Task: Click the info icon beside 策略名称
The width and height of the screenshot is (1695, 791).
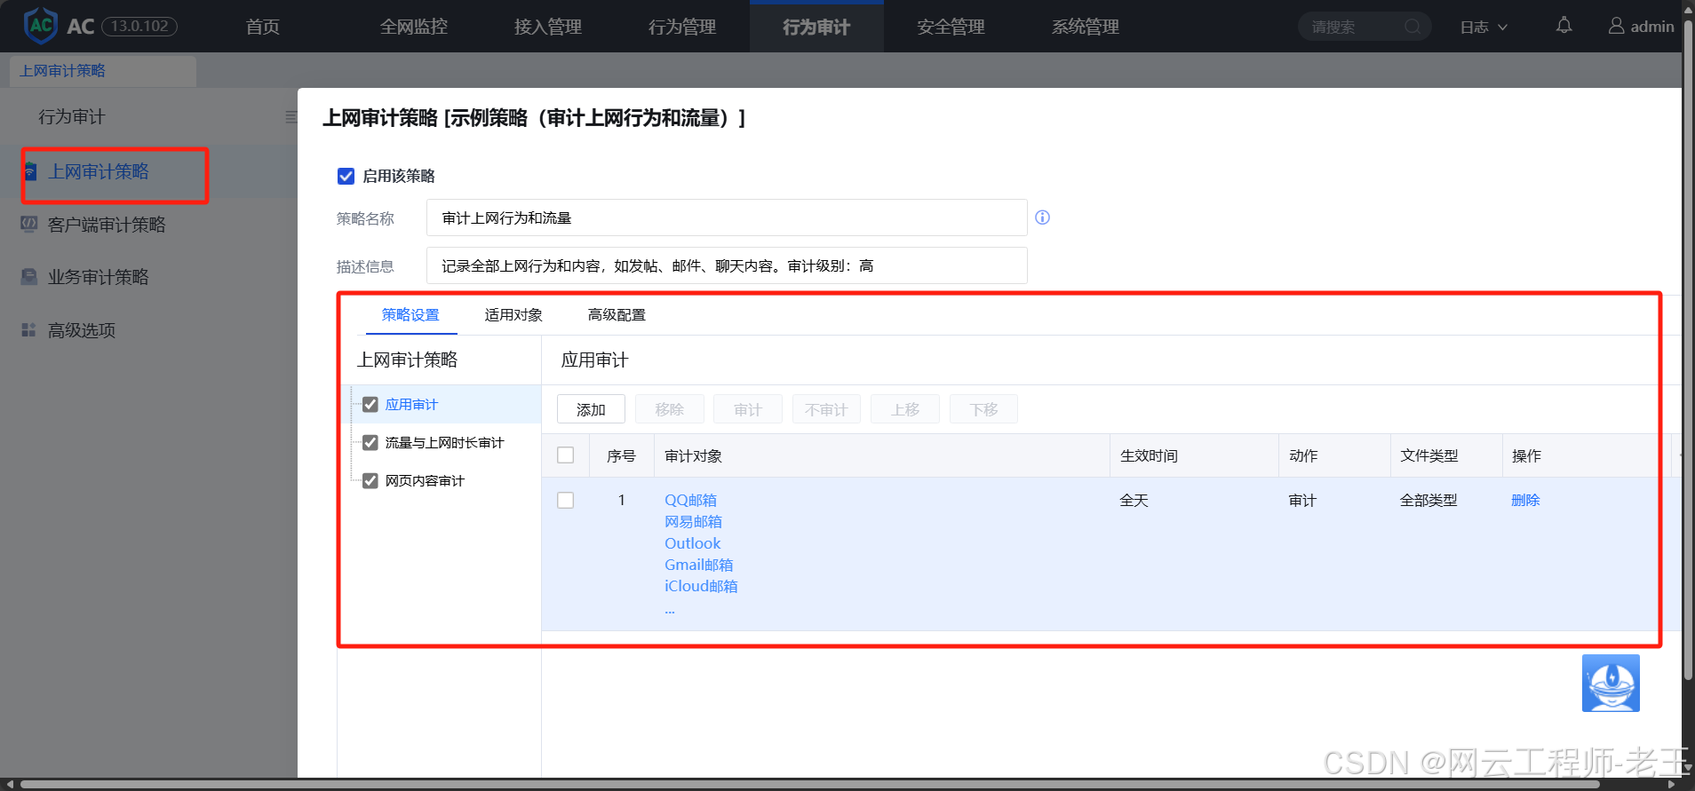Action: pos(1043,218)
